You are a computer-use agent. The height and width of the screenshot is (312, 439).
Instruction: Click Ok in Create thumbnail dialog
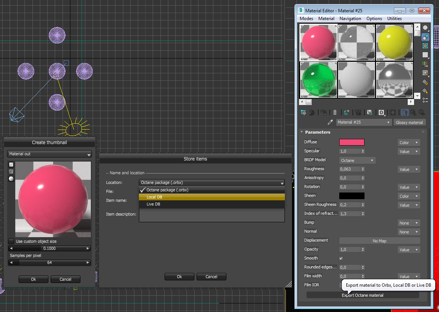(33, 279)
